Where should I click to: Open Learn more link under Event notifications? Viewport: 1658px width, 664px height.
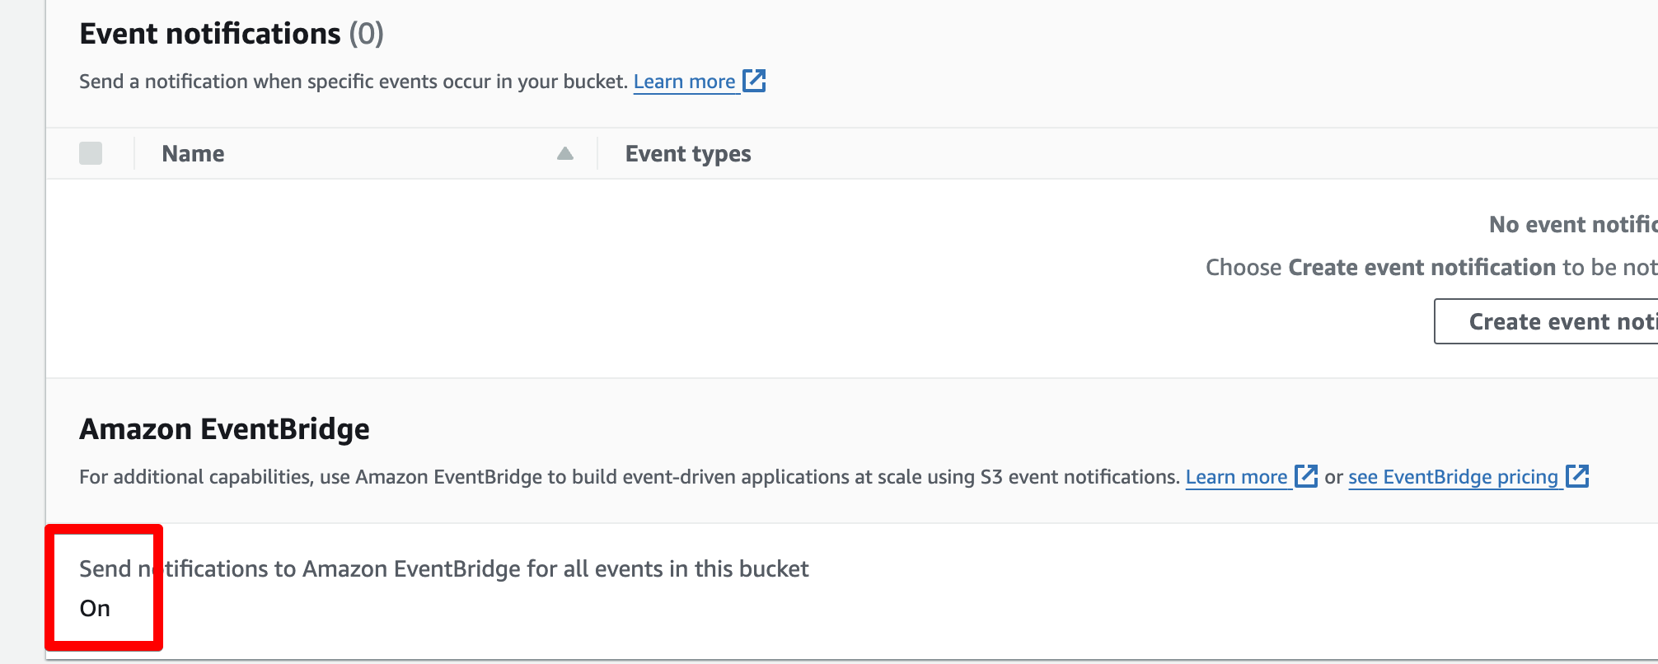(x=684, y=82)
